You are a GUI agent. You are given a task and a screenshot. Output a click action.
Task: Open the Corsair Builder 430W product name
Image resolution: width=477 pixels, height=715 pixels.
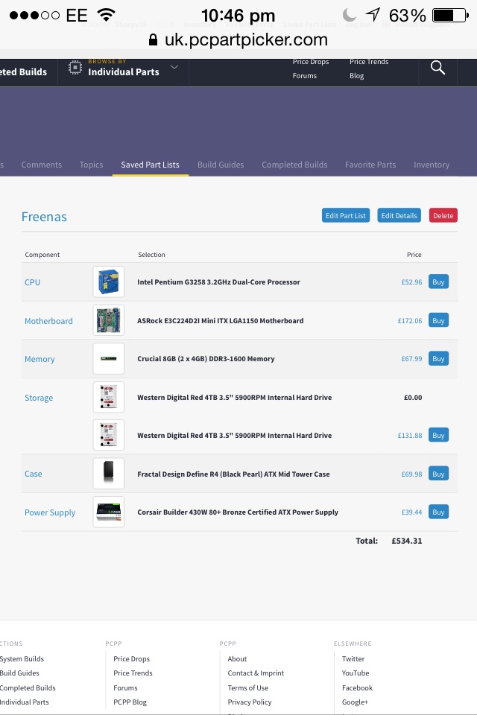tap(238, 512)
